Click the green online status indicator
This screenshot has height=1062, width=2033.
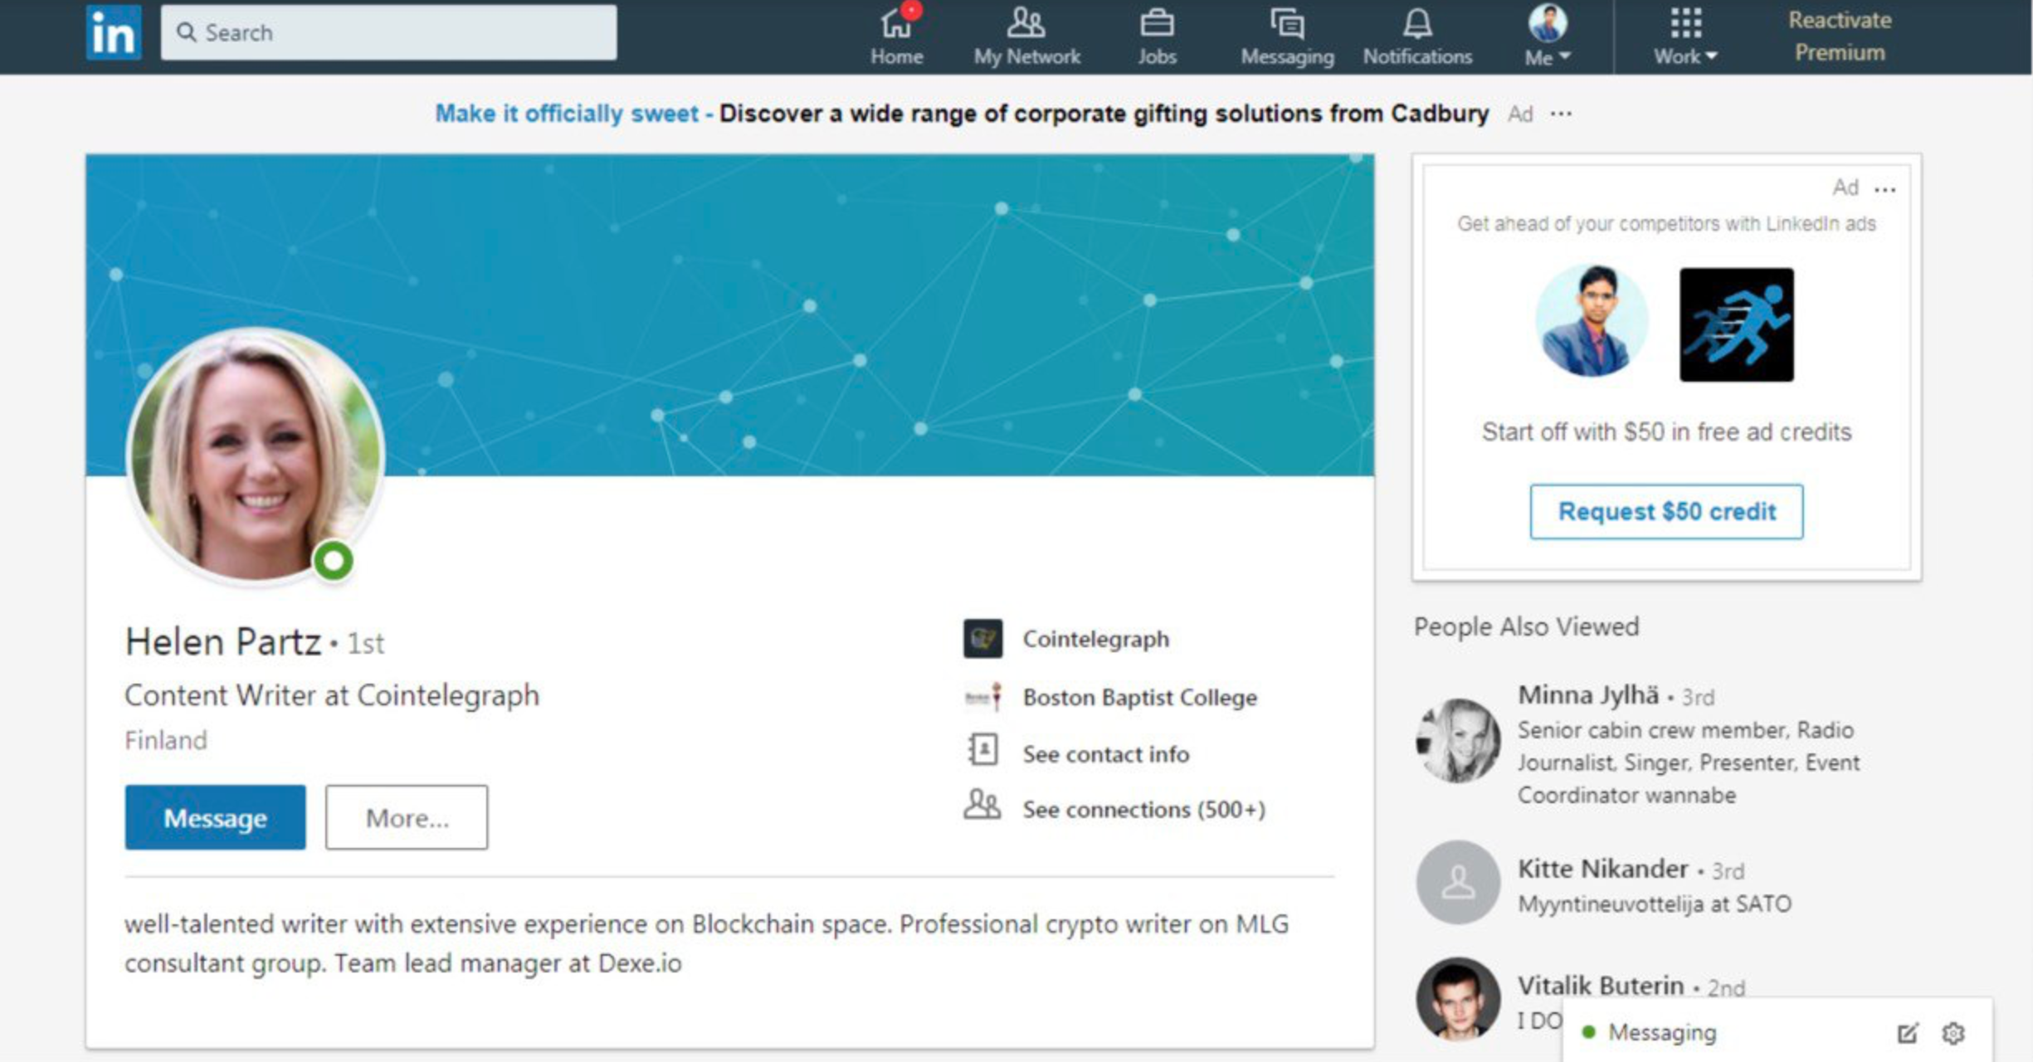pyautogui.click(x=334, y=562)
